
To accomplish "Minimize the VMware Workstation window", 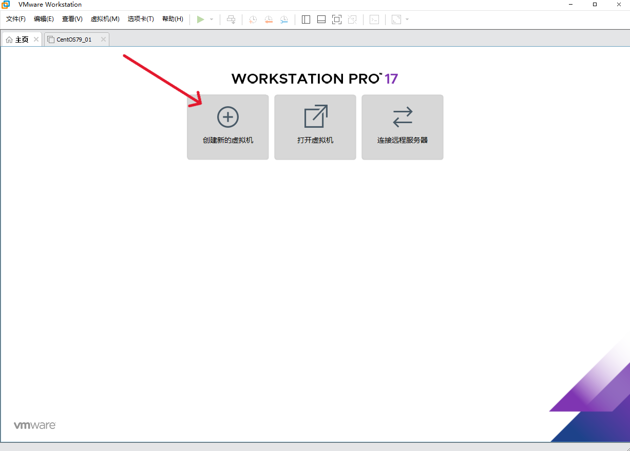I will coord(571,5).
